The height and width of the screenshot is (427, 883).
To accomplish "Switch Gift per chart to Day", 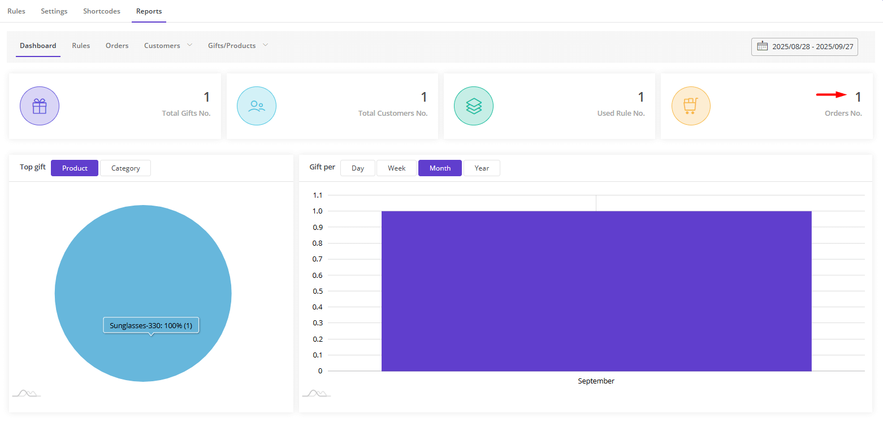I will [x=358, y=168].
